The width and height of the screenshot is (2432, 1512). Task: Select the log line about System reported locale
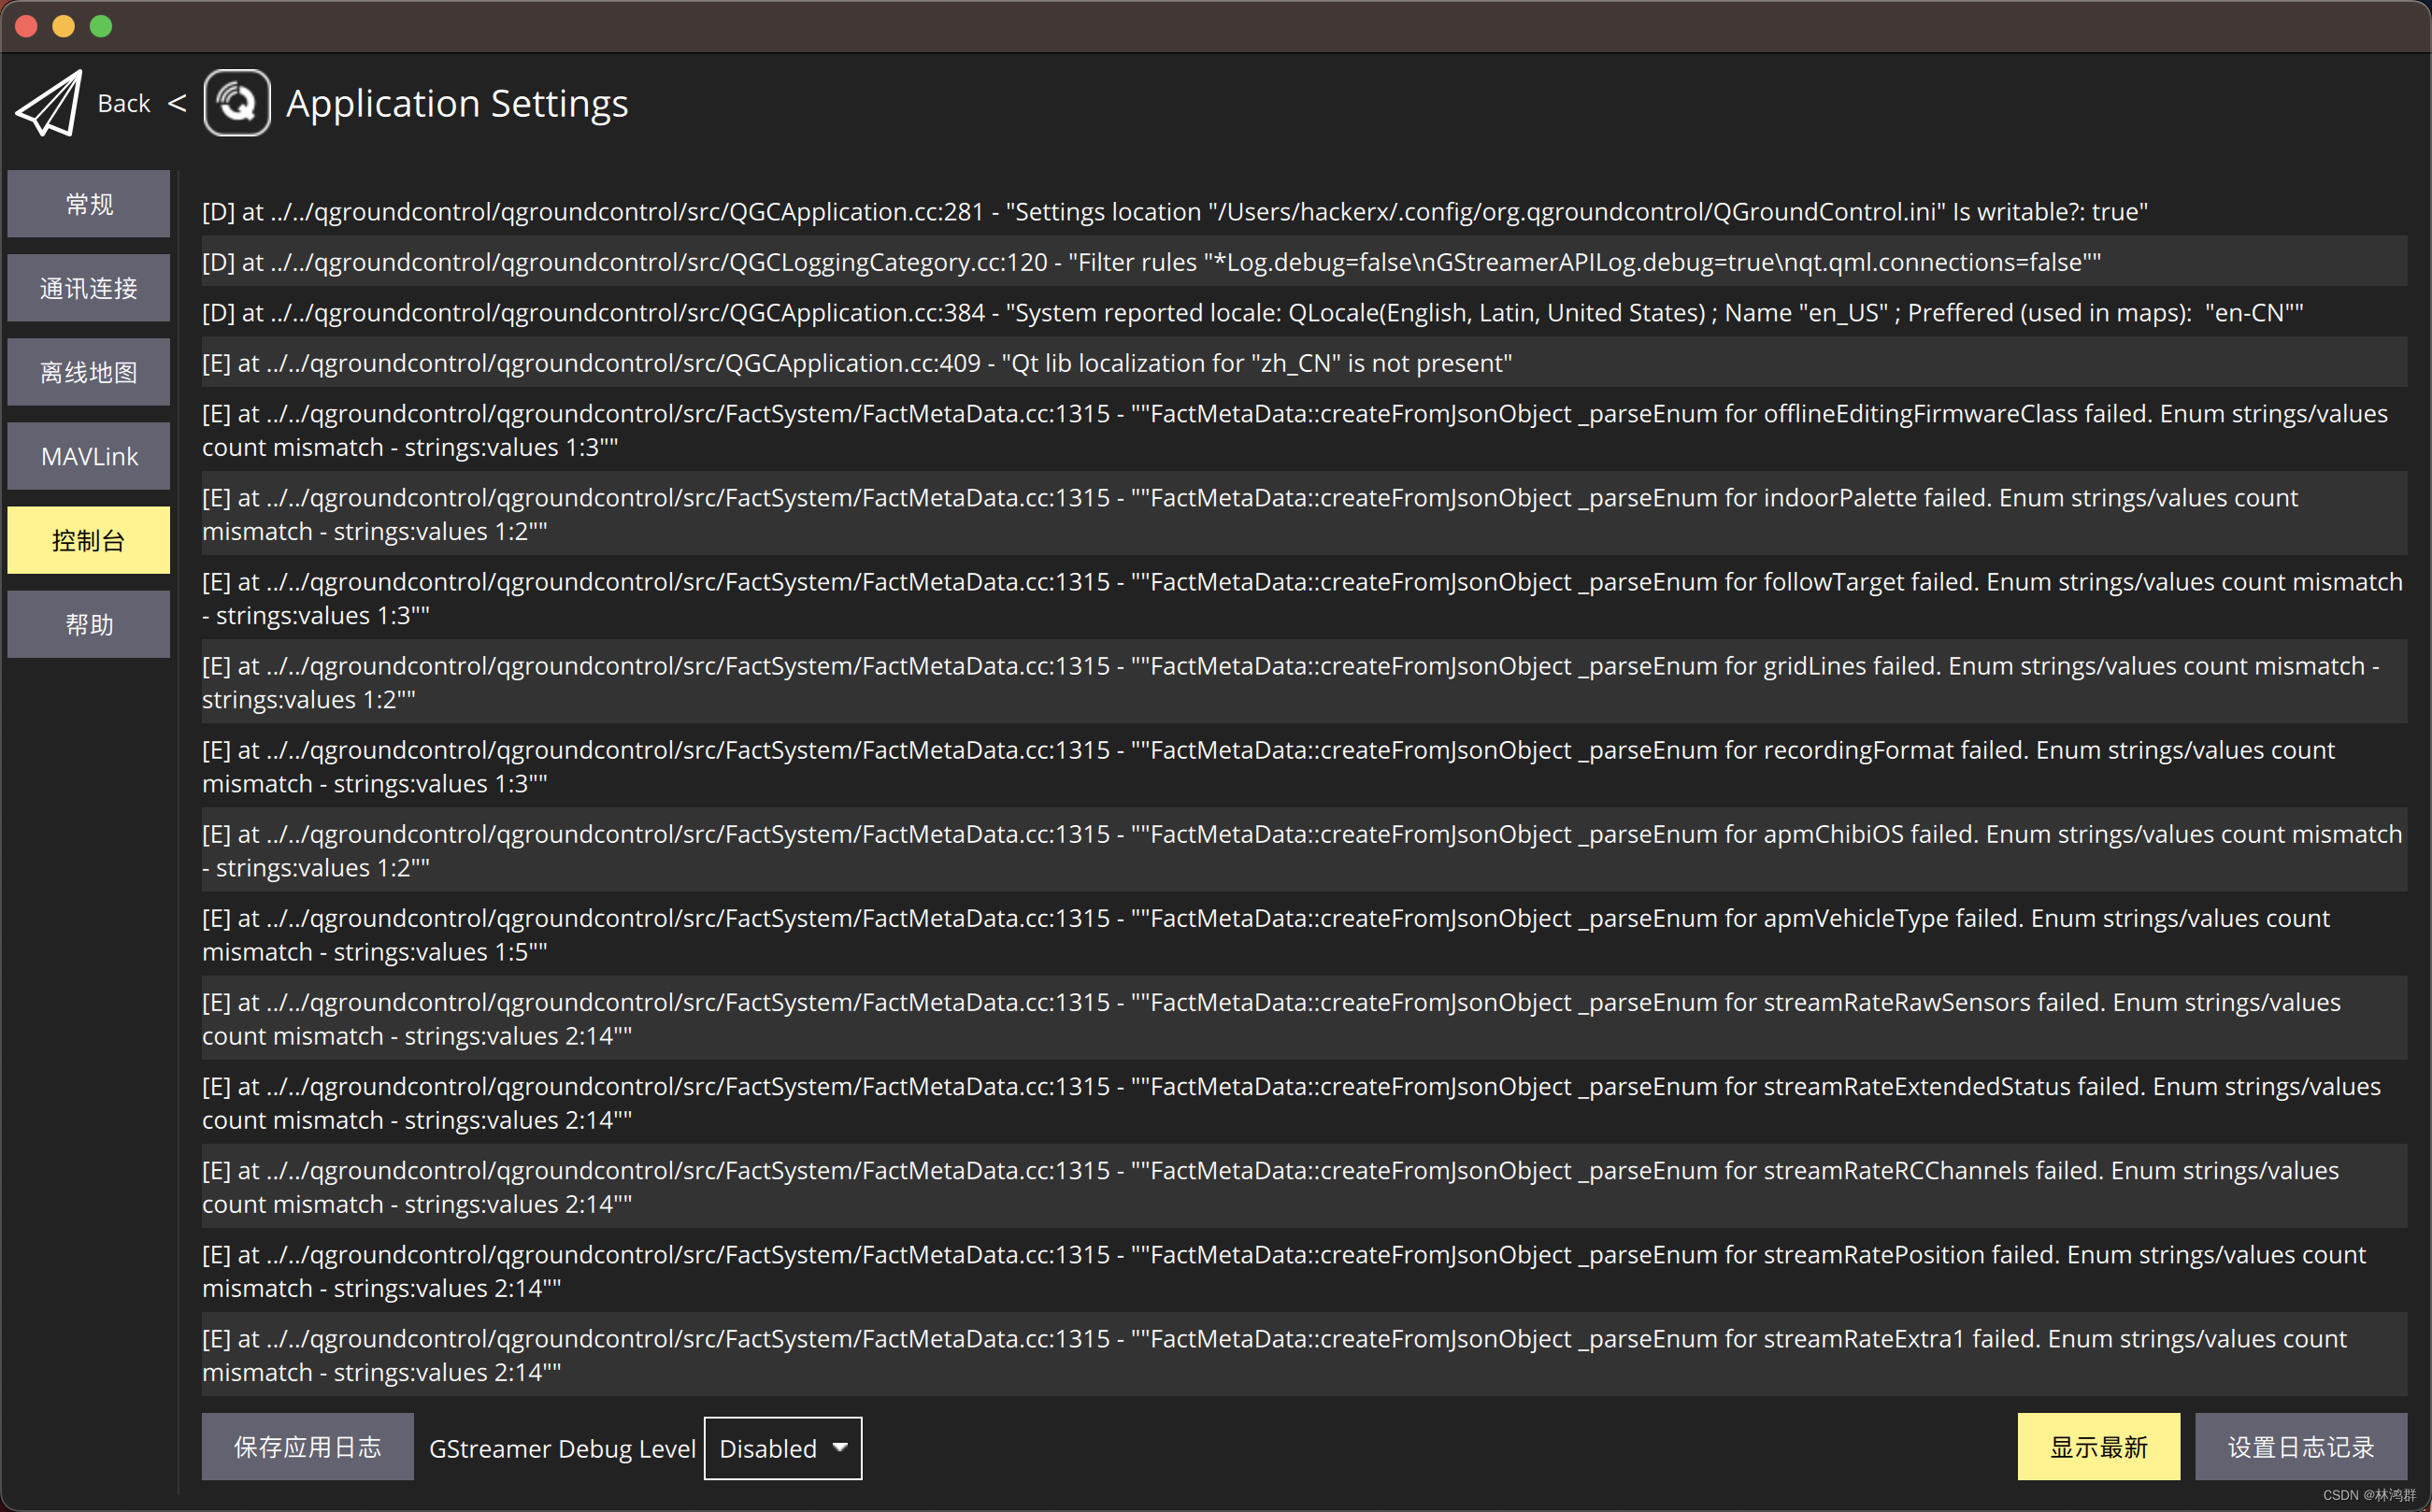(1304, 312)
